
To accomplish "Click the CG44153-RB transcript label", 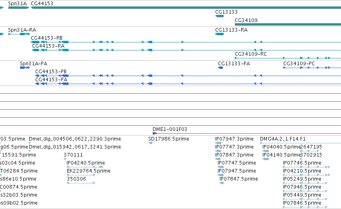I will 46,38.
